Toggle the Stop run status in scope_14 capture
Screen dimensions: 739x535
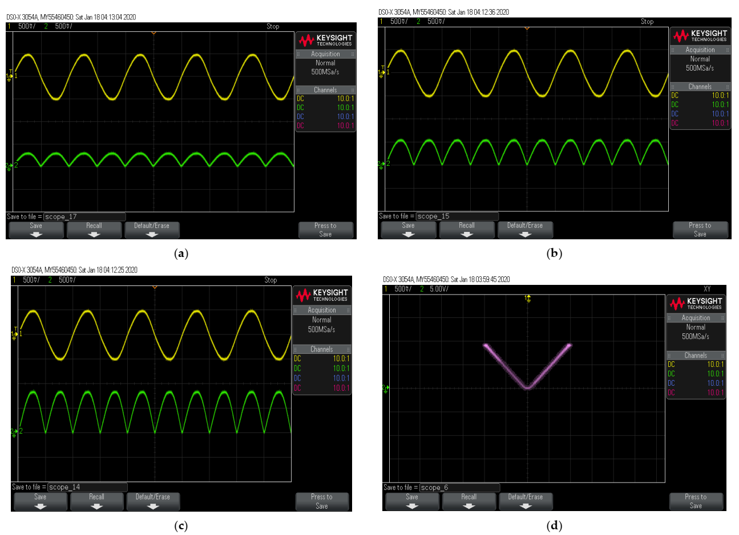[x=270, y=280]
